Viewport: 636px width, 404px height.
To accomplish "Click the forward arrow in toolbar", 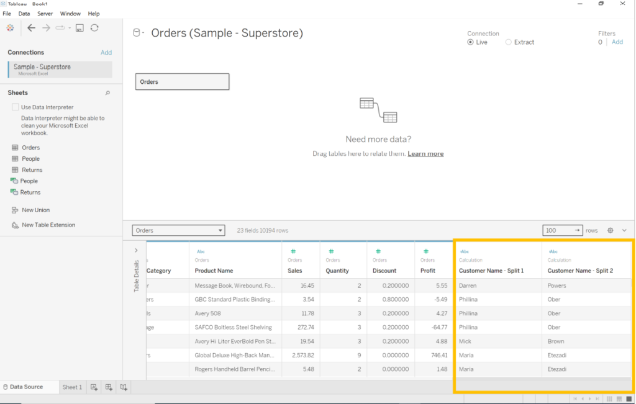I will tap(46, 28).
